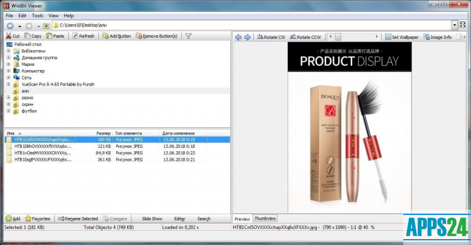
Task: Open the address path dropdown arrow
Action: coord(455,25)
